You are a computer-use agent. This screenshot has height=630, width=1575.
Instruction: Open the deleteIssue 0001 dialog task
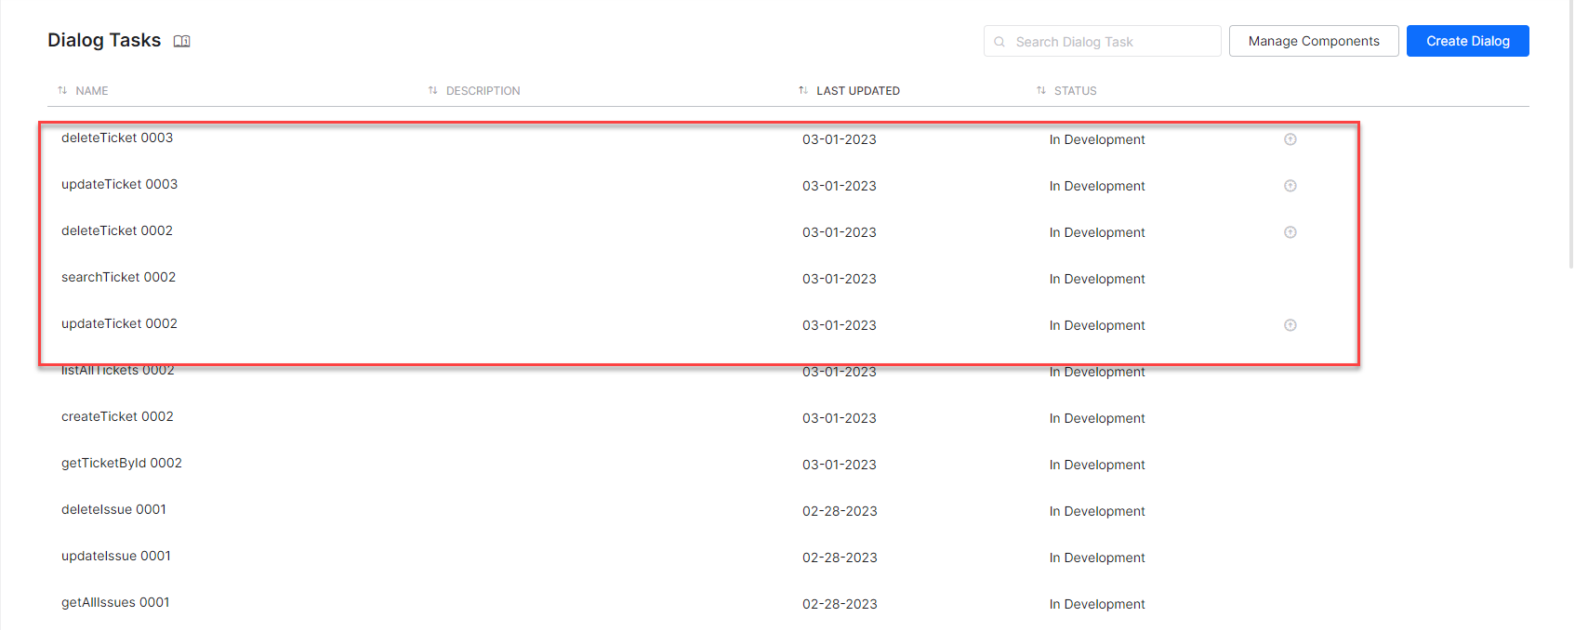click(x=113, y=509)
